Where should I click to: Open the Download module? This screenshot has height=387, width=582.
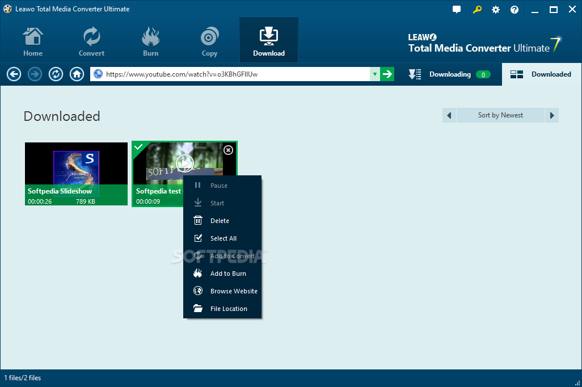pyautogui.click(x=269, y=40)
